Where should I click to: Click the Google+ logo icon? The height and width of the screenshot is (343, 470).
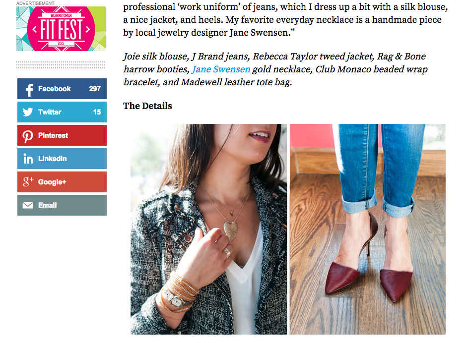click(x=28, y=181)
